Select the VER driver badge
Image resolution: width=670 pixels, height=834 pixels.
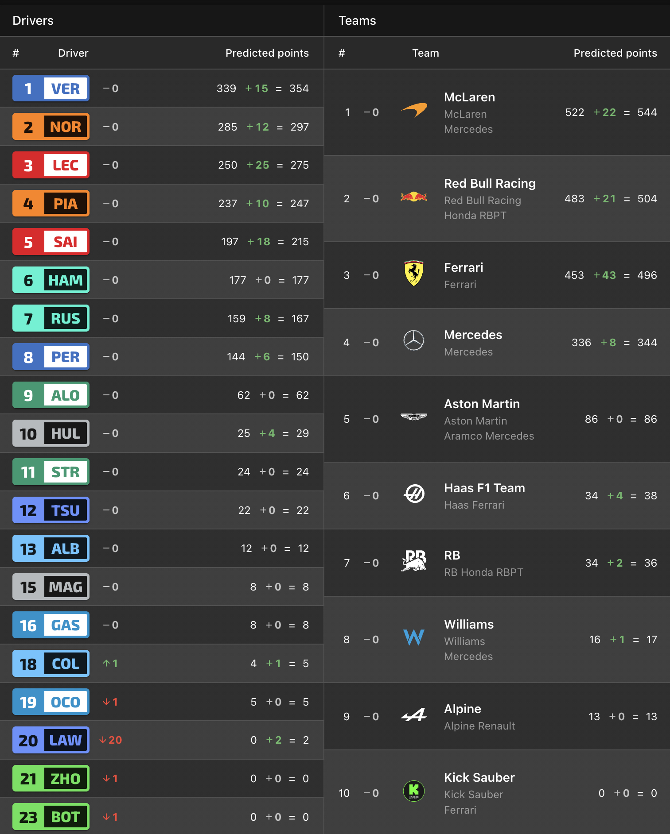click(x=51, y=89)
